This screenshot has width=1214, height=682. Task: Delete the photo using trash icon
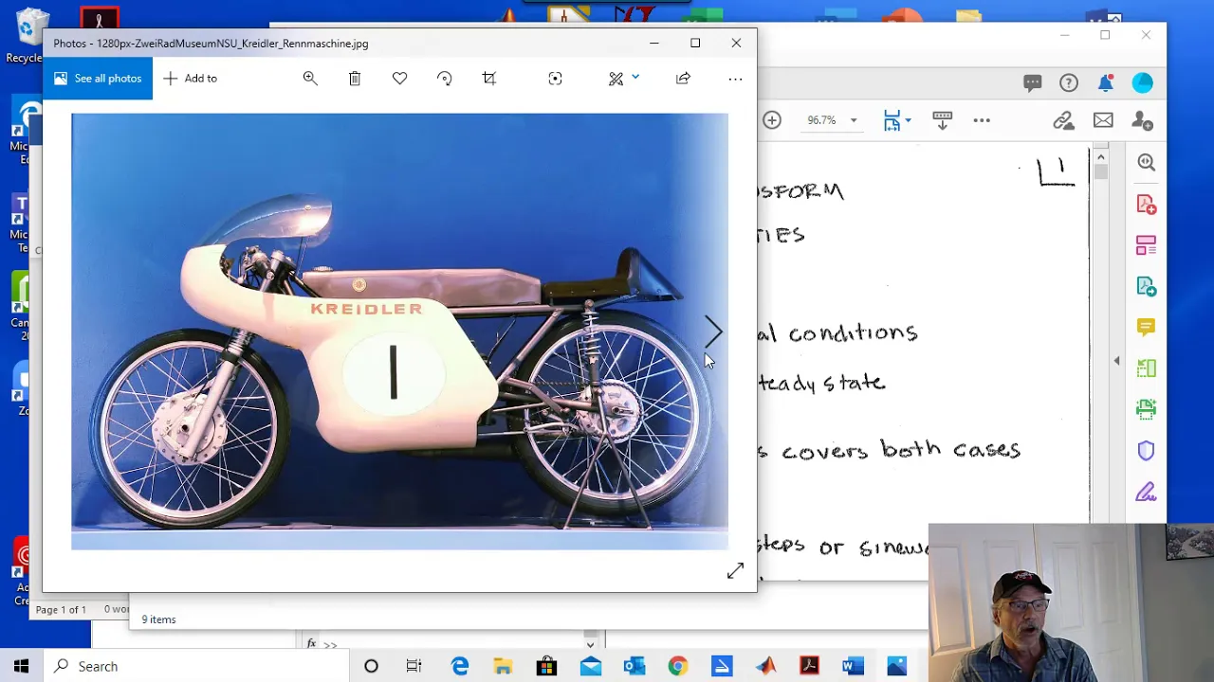pyautogui.click(x=355, y=79)
